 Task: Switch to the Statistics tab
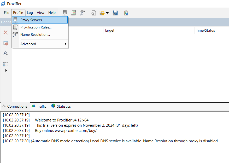click(x=62, y=106)
